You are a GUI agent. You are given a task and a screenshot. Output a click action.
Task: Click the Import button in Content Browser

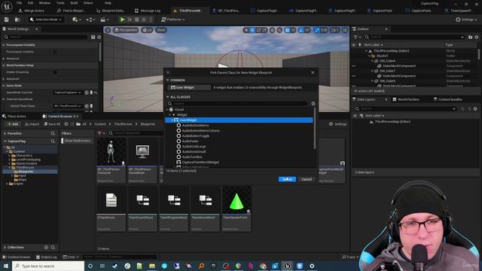(x=32, y=124)
